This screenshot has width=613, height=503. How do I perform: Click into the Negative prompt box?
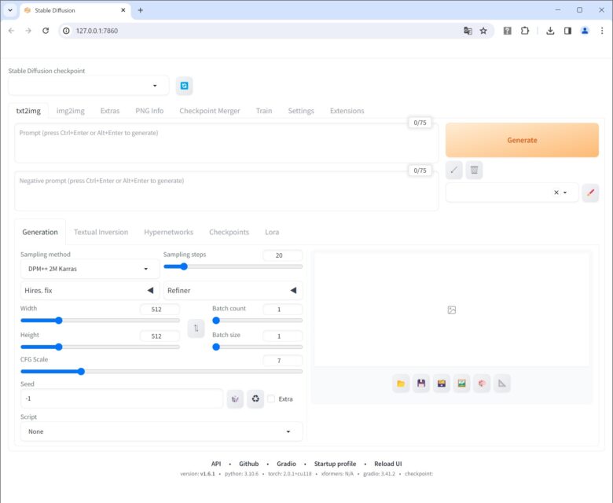(226, 191)
